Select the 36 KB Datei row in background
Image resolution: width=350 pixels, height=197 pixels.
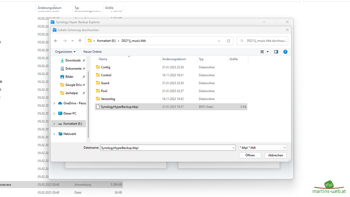point(61,193)
